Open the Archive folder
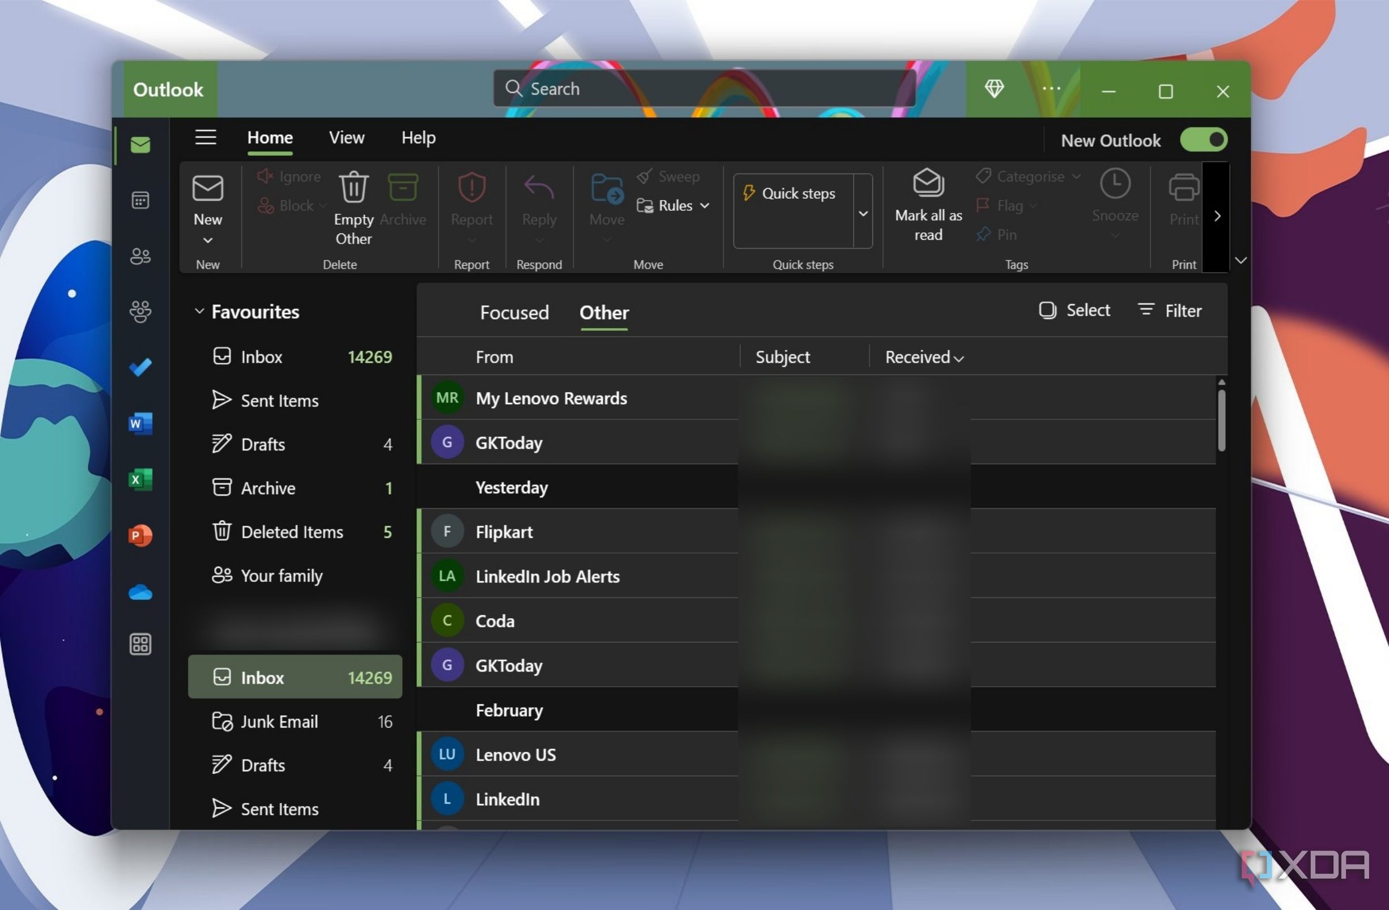The height and width of the screenshot is (910, 1389). coord(295,488)
